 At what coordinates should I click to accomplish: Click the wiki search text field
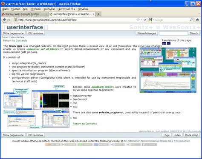(x=173, y=33)
